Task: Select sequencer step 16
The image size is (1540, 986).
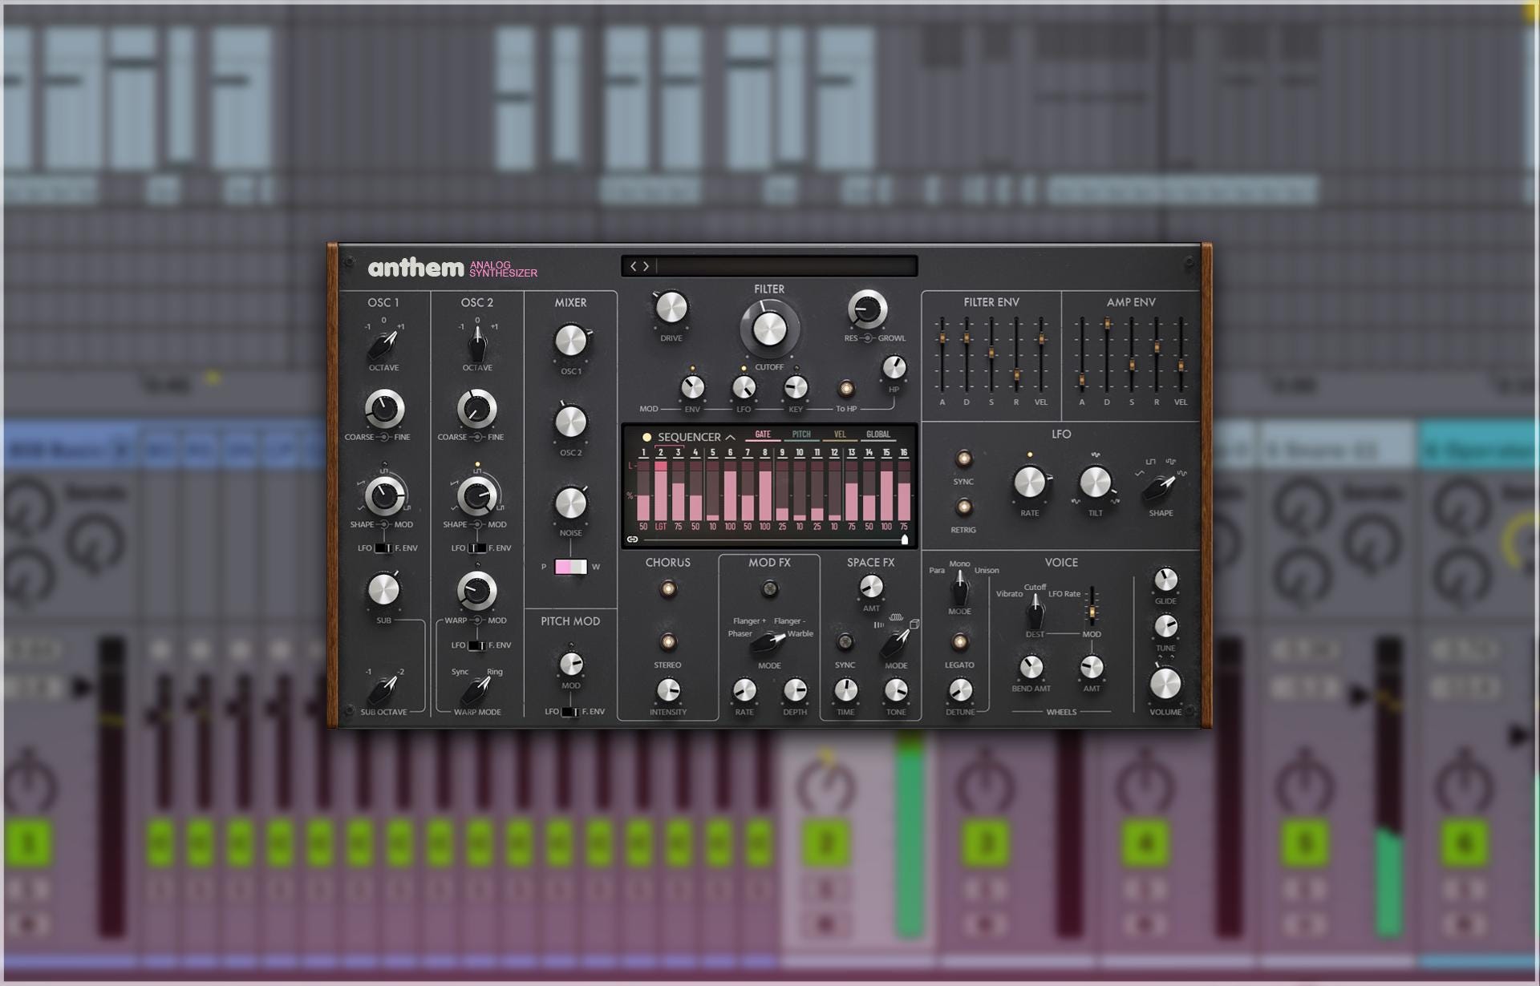Action: (x=904, y=453)
